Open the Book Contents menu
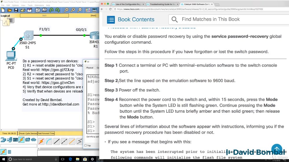The image size is (289, 162). click(131, 20)
